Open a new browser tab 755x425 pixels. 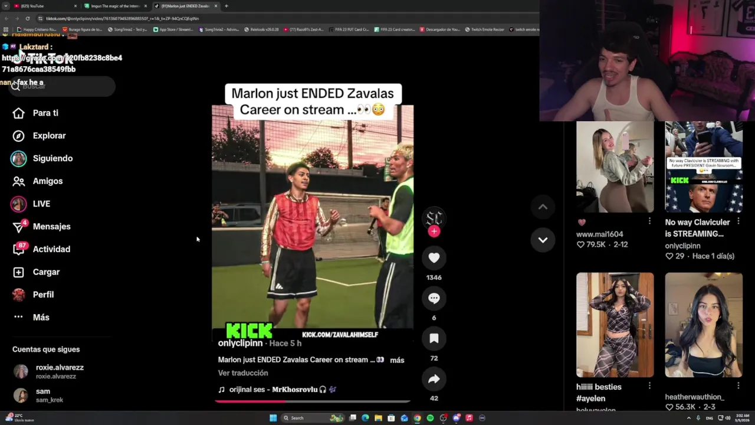click(226, 6)
